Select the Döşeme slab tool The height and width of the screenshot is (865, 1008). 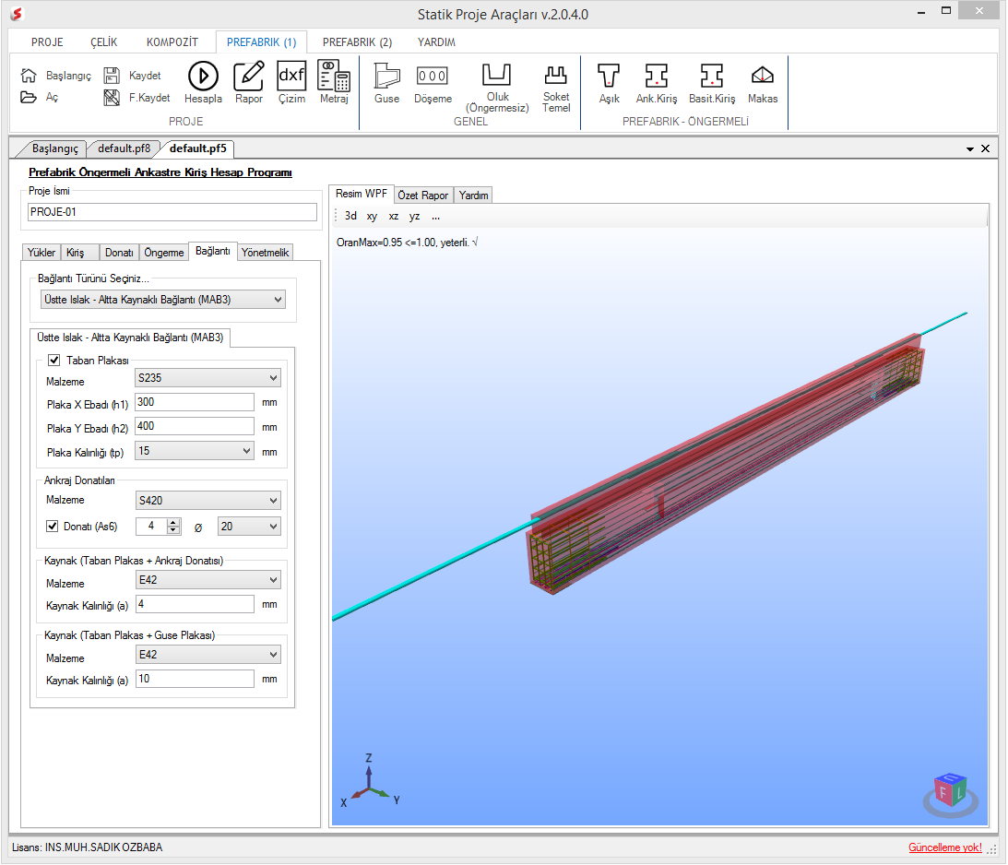pos(433,76)
